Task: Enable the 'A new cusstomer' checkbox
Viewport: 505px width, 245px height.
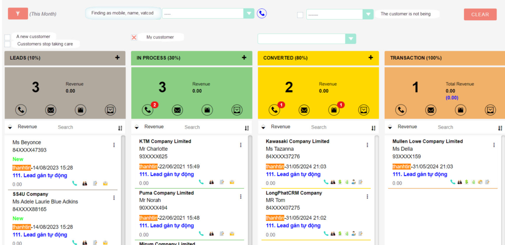Action: [7, 37]
